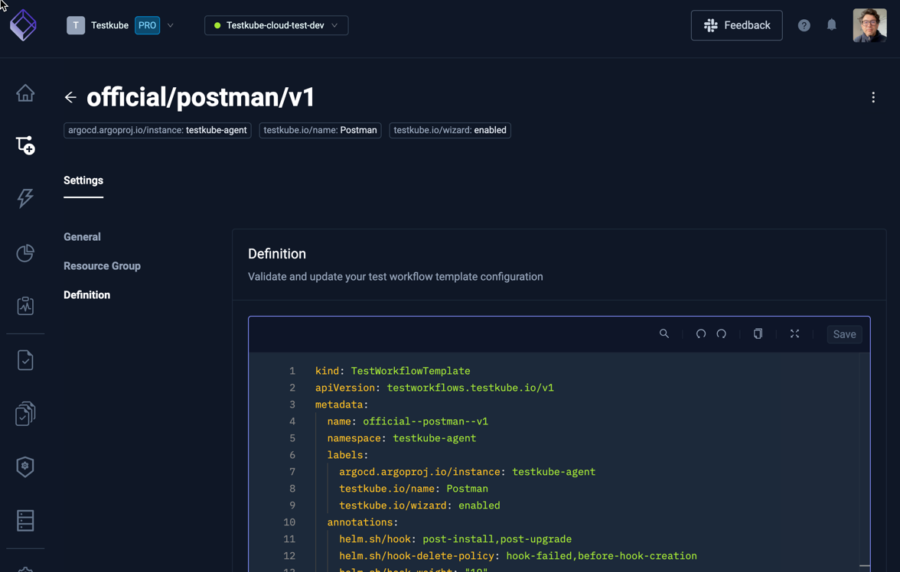Expand the editor to fullscreen
The height and width of the screenshot is (572, 900).
(x=794, y=333)
